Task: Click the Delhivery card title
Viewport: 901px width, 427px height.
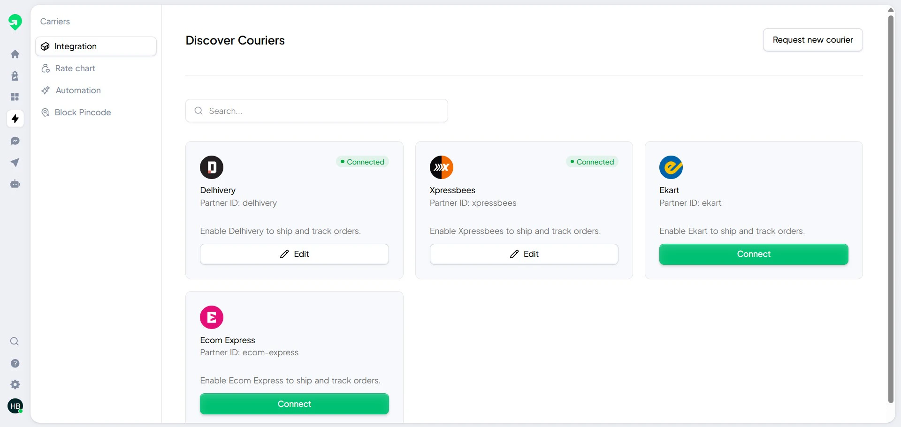Action: pos(218,190)
